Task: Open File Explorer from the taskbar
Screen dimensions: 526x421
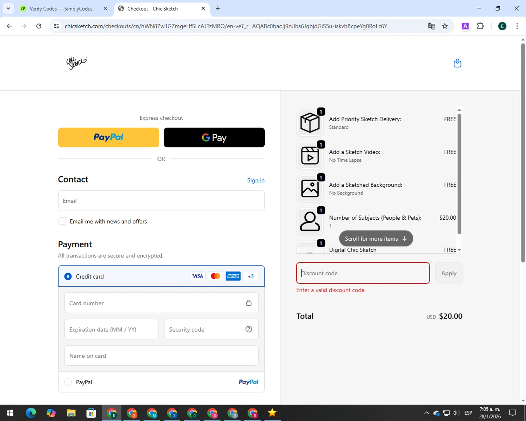Action: point(71,413)
